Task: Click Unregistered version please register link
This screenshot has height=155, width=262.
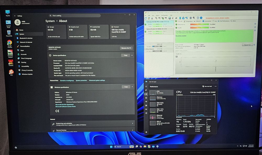Action: point(217,18)
